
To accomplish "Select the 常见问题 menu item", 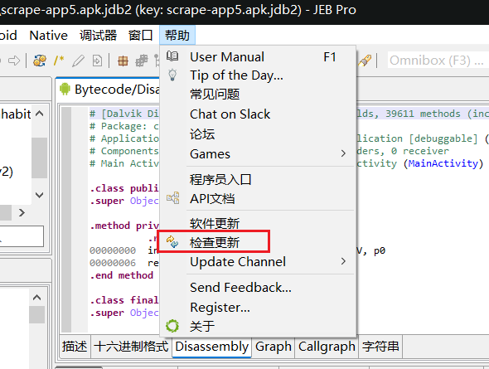I will [257, 95].
